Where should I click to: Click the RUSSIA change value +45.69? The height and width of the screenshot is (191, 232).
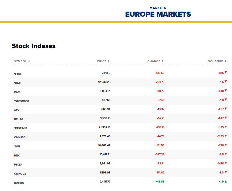pos(160,182)
